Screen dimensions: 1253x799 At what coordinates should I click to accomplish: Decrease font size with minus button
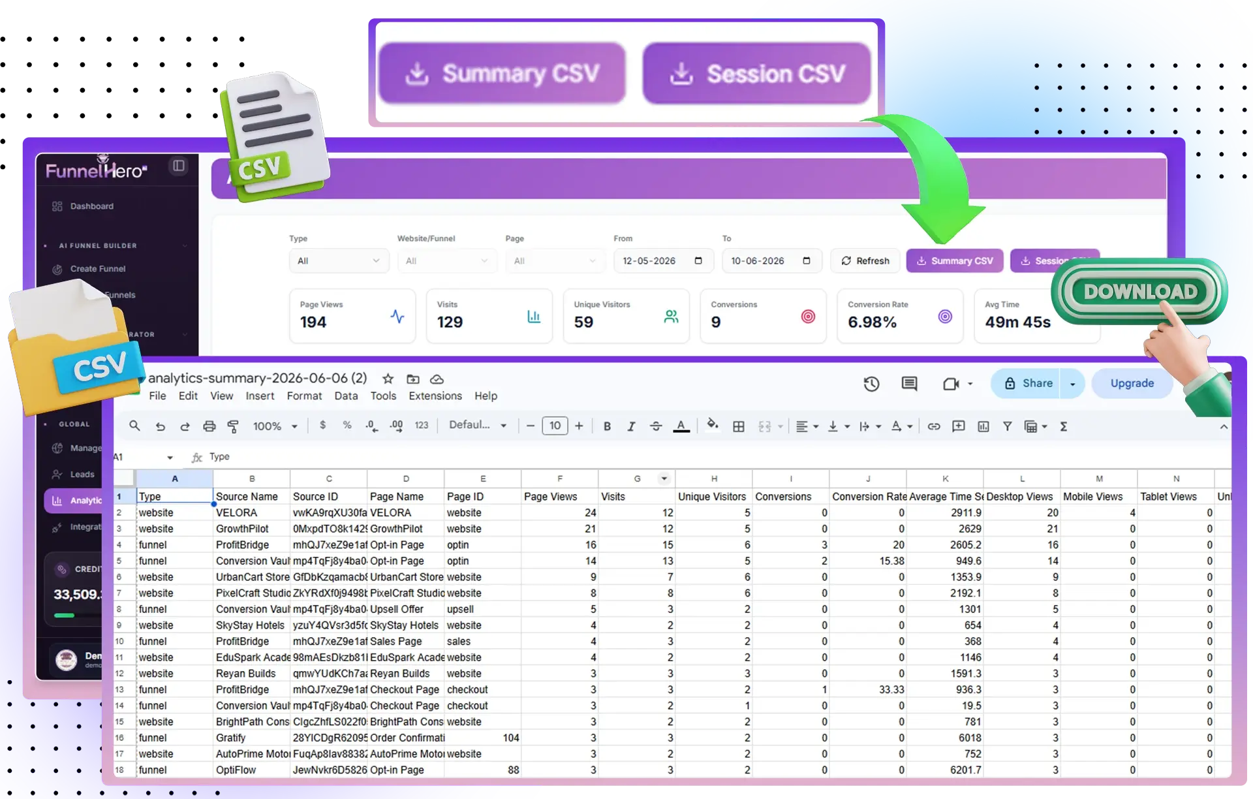tap(531, 426)
